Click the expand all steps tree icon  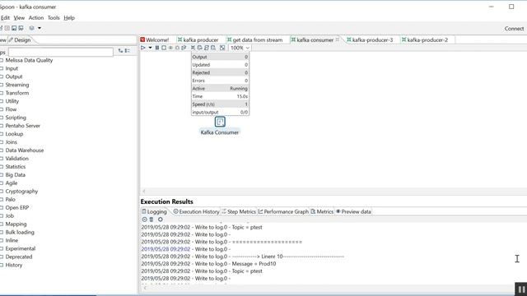pyautogui.click(x=121, y=51)
